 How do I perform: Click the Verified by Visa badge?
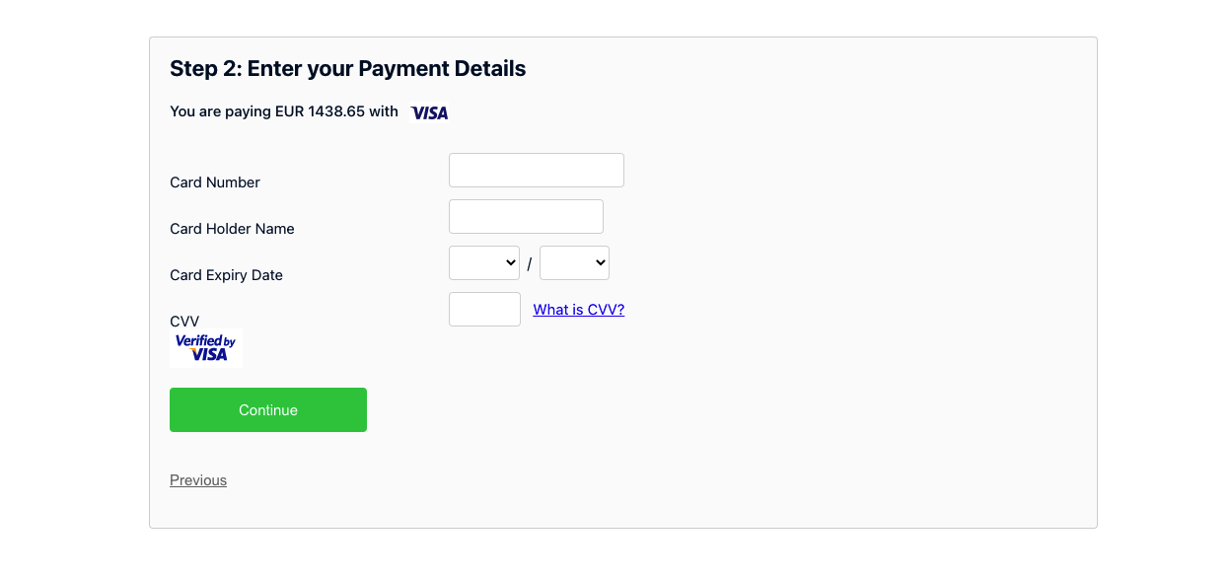pos(206,348)
